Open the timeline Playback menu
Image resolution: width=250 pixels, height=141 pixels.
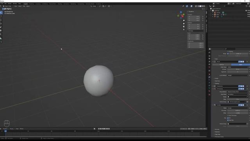(x=5, y=129)
